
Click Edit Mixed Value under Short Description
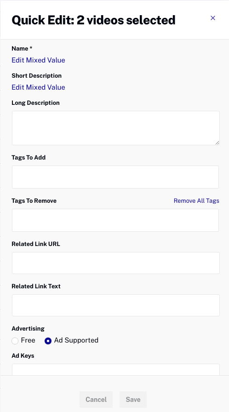(x=38, y=87)
